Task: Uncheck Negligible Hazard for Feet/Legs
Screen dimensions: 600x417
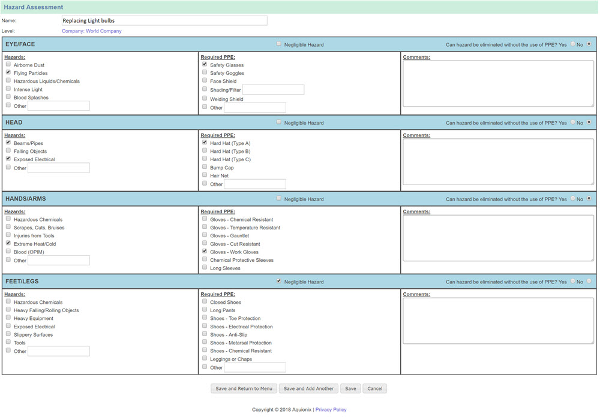Action: point(279,281)
